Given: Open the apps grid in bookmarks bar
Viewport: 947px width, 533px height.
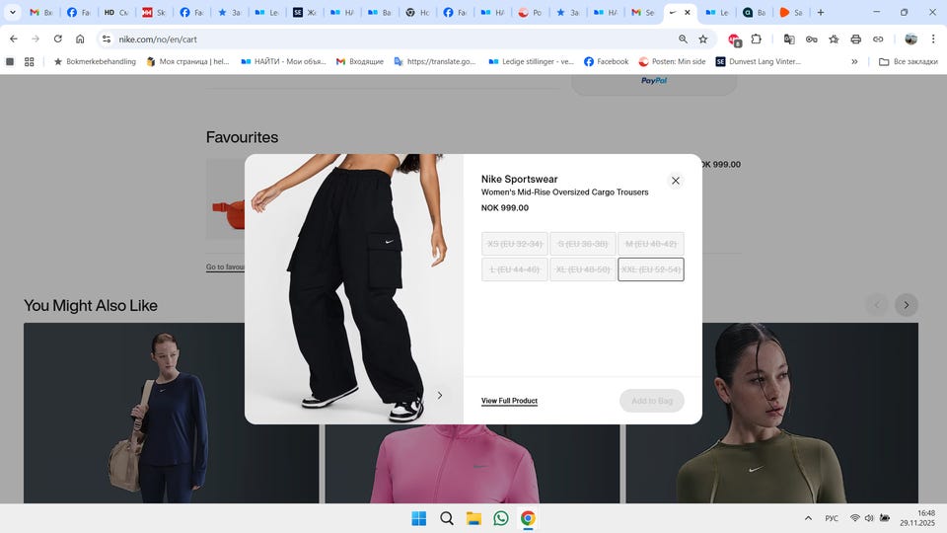Looking at the screenshot, I should 29,61.
